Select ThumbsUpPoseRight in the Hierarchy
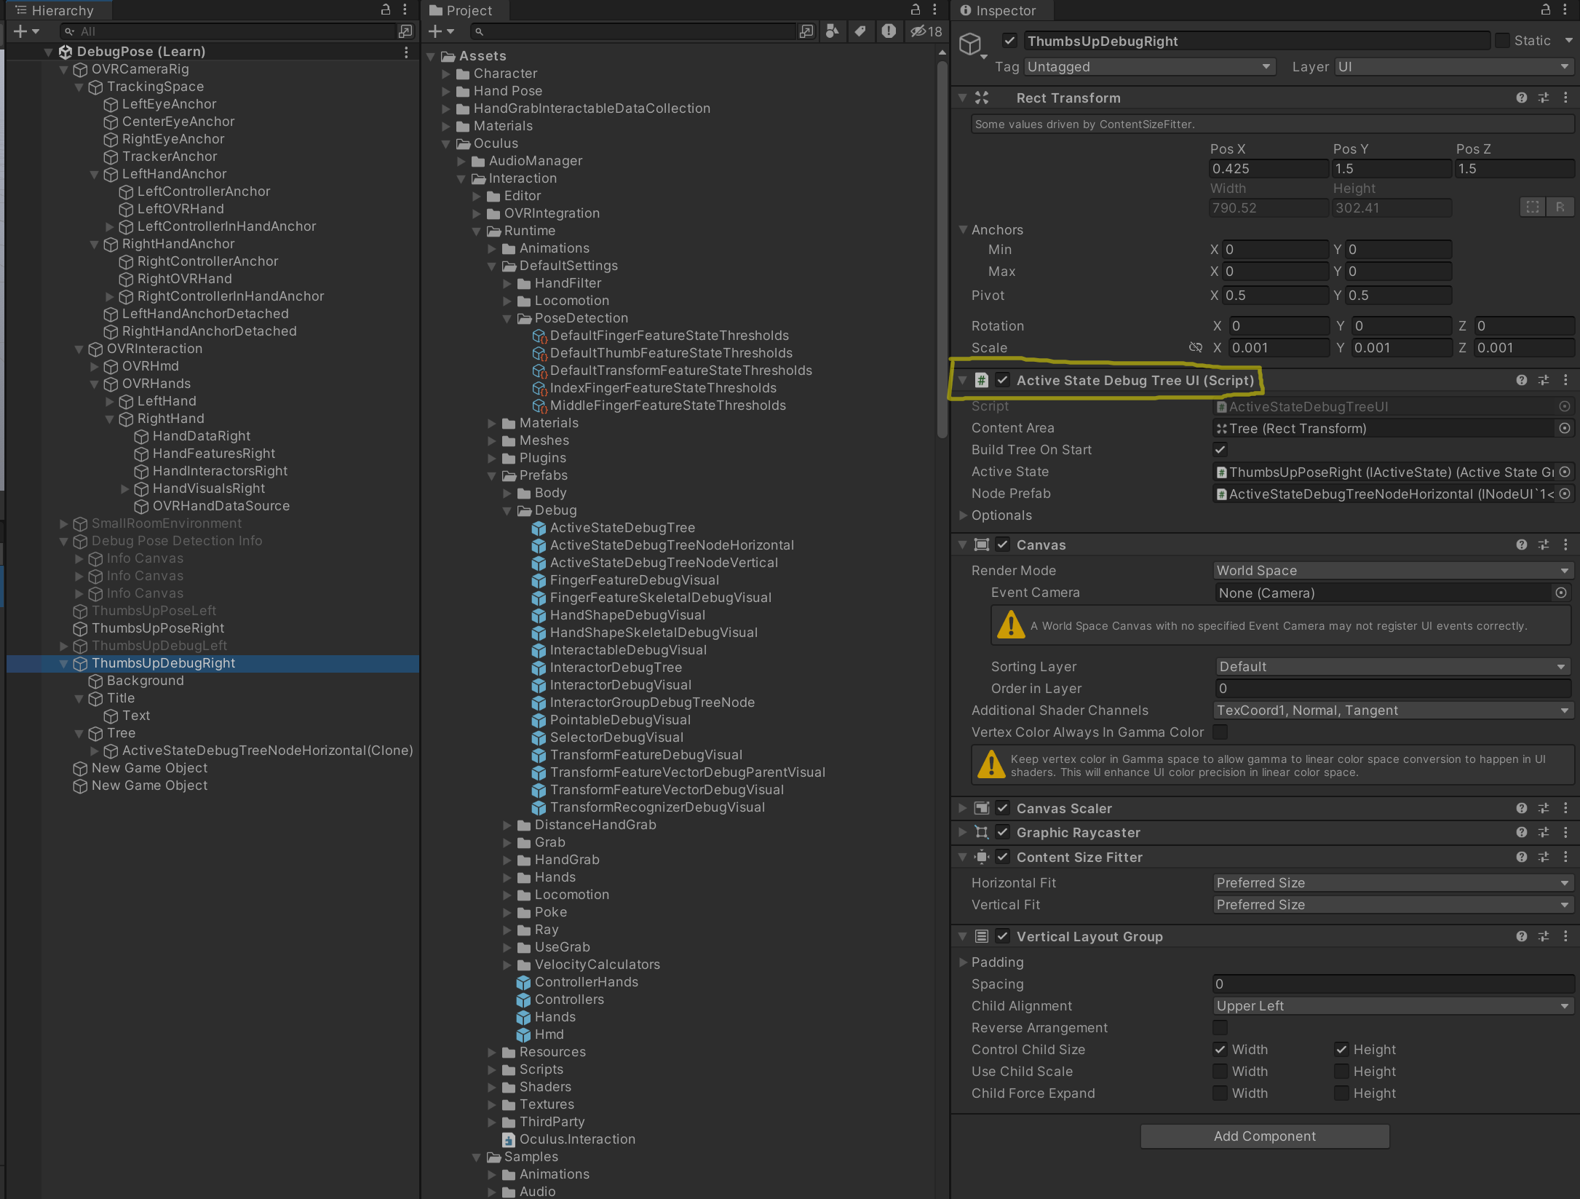The height and width of the screenshot is (1199, 1580). [157, 628]
